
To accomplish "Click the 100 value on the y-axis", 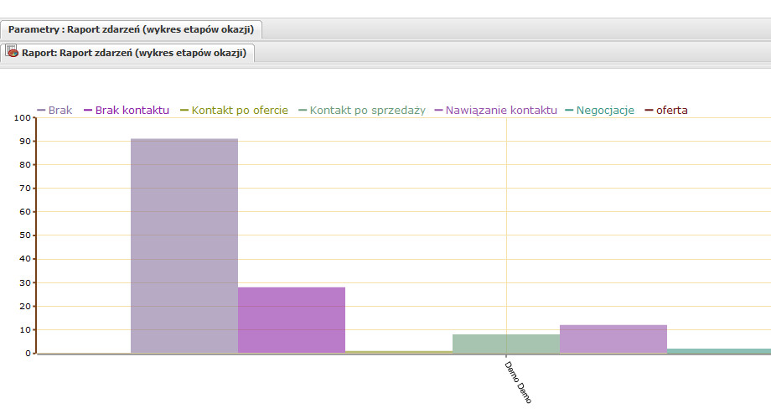I will pyautogui.click(x=22, y=117).
